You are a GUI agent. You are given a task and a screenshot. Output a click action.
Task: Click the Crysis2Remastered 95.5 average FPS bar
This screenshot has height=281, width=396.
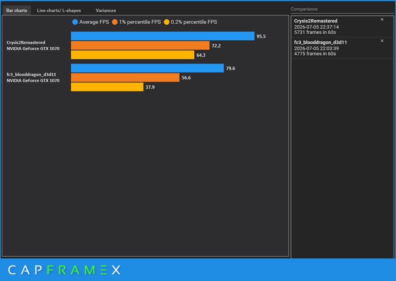[x=163, y=36]
